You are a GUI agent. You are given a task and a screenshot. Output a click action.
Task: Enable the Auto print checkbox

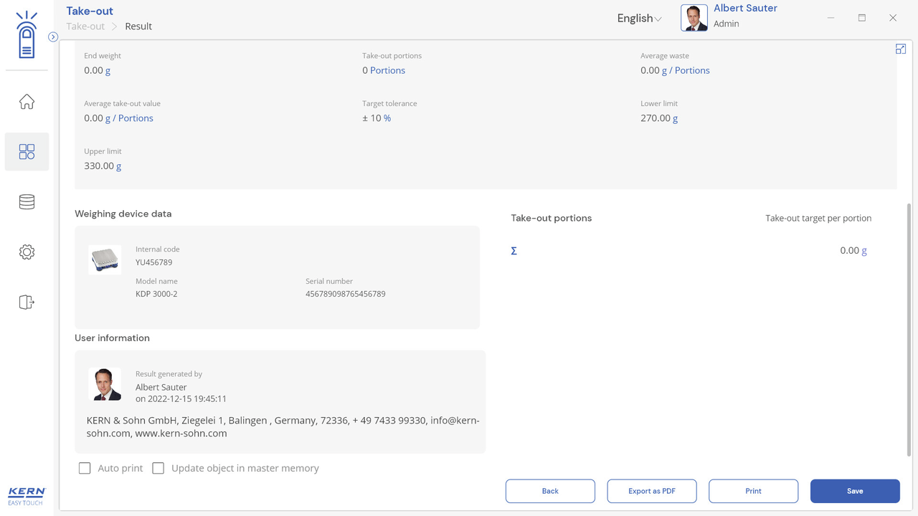[x=85, y=468]
